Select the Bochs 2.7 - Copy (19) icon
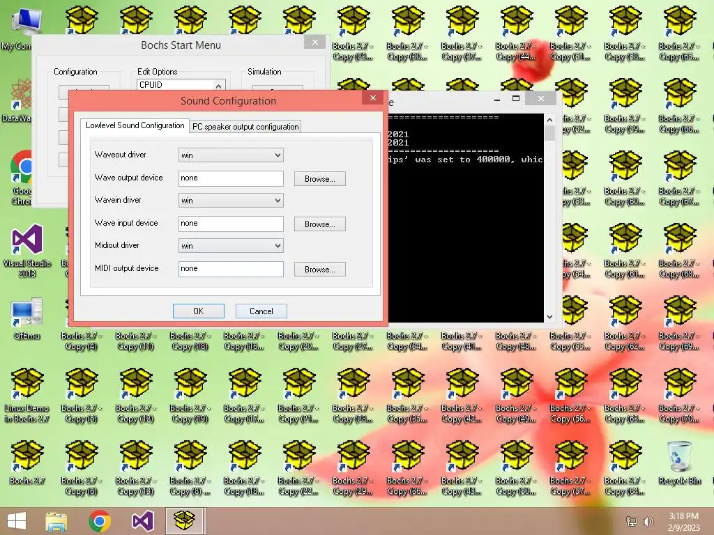 point(190,396)
